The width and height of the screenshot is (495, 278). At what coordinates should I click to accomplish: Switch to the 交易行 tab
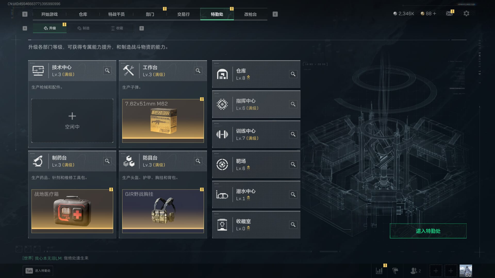point(183,14)
